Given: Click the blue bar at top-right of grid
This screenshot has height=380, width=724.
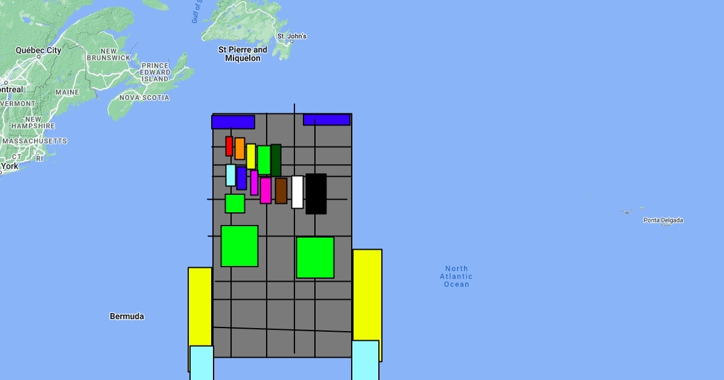Looking at the screenshot, I should coord(326,119).
